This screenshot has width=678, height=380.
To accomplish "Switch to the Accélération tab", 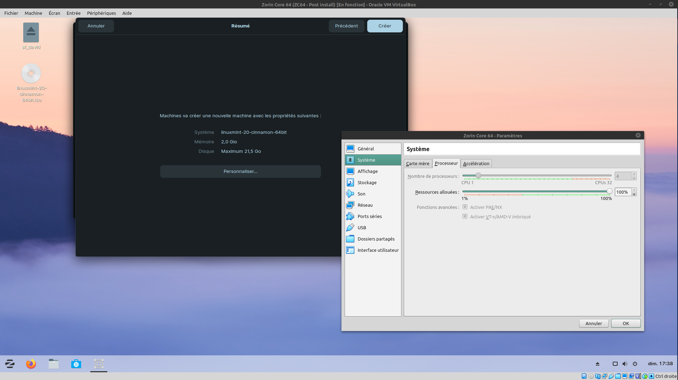I will [476, 163].
